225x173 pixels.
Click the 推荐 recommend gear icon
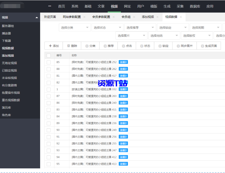pos(105,46)
